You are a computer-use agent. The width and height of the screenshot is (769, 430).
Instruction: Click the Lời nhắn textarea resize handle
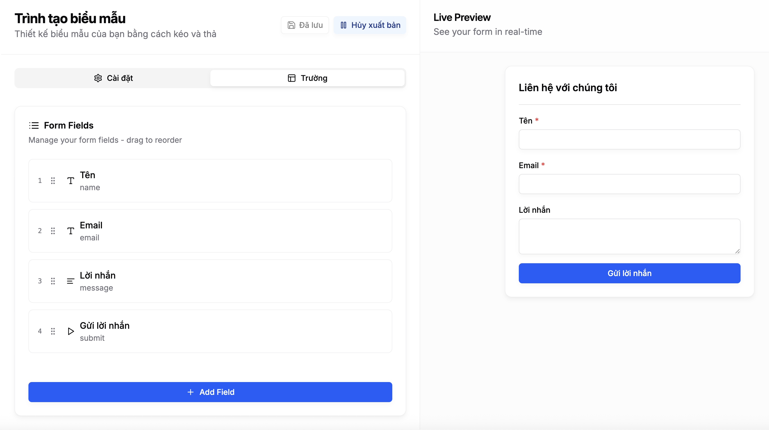[x=737, y=251]
